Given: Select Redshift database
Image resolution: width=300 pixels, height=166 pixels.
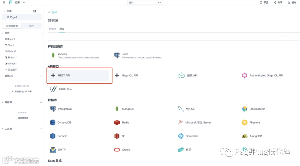Looking at the screenshot, I should click(59, 136).
